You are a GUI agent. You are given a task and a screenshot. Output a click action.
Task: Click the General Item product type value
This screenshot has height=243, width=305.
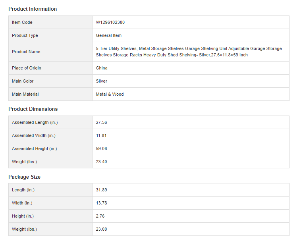coord(108,35)
